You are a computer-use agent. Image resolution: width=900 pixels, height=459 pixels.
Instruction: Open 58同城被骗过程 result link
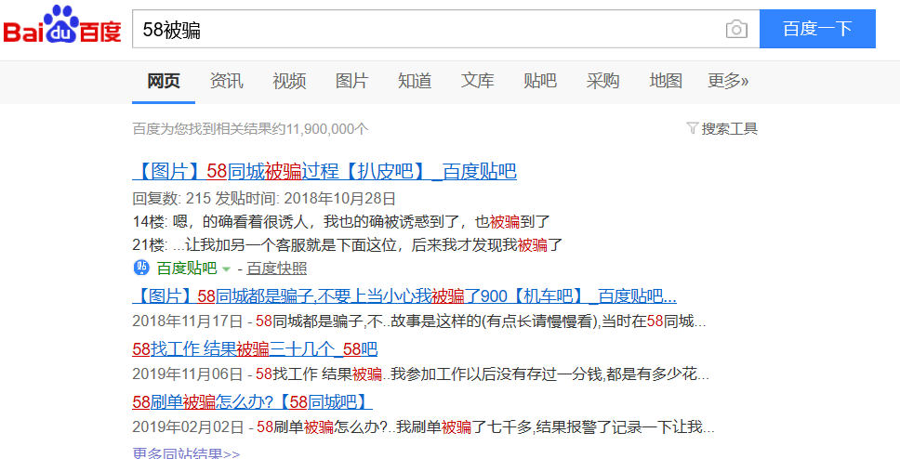pos(324,171)
